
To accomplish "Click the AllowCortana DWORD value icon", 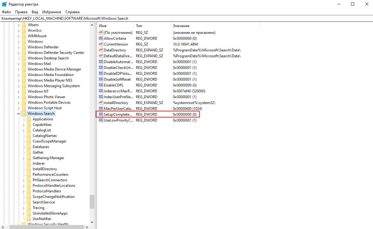I will (101, 38).
